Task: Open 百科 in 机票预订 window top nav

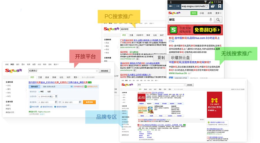Action: coord(50,64)
